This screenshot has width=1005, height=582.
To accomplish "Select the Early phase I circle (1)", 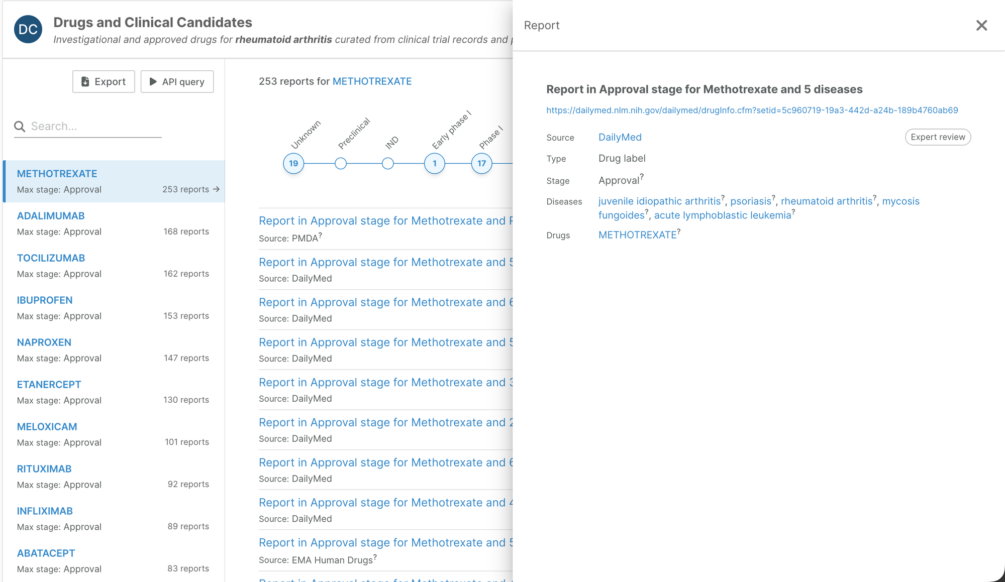I will [x=435, y=163].
